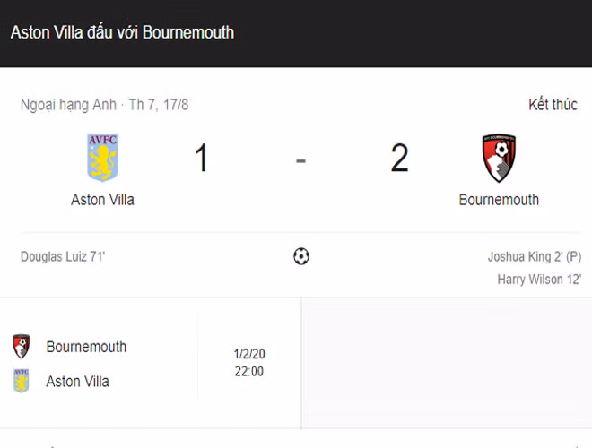Open the Bournemouth team name under crest
592x448 pixels.
tap(499, 200)
